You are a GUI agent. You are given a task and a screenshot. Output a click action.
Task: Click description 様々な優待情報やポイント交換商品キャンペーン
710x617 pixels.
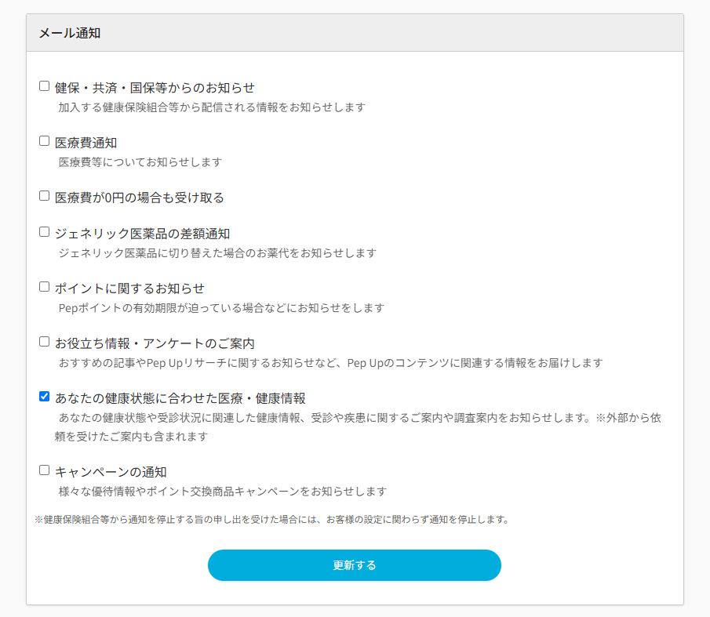[223, 492]
